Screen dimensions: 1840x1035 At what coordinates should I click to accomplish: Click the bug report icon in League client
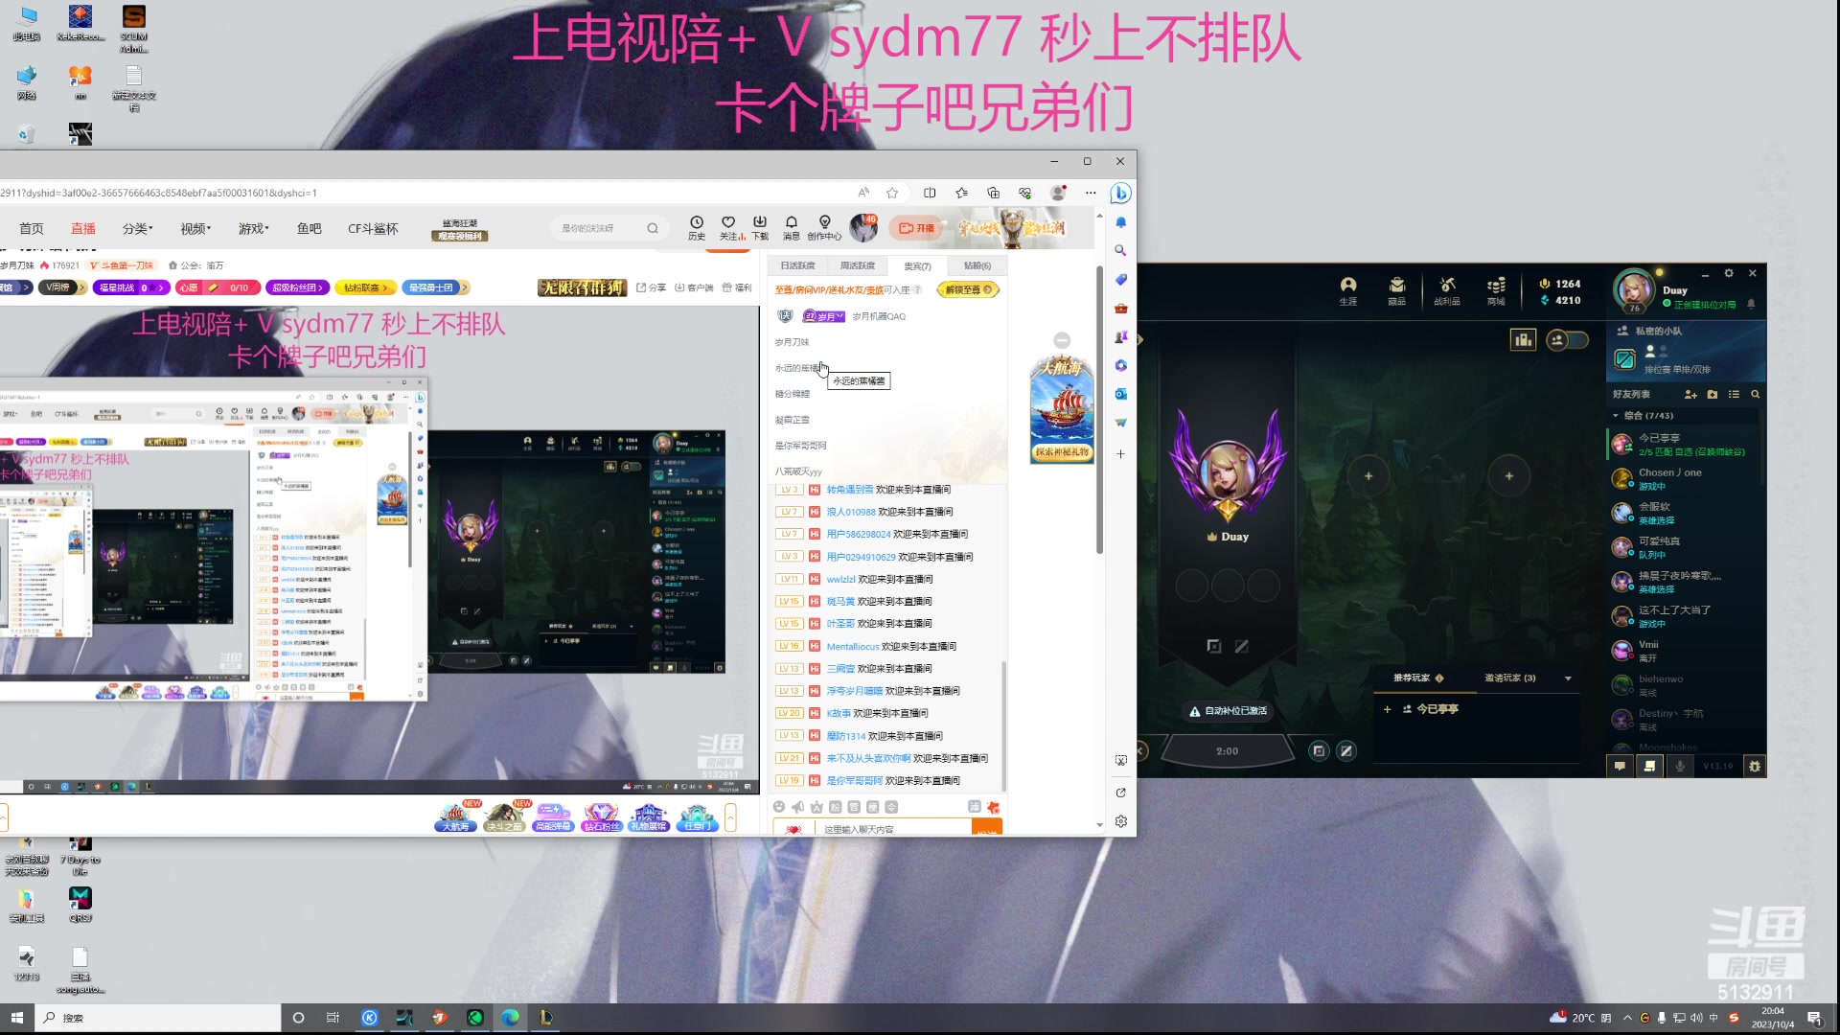tap(1755, 766)
